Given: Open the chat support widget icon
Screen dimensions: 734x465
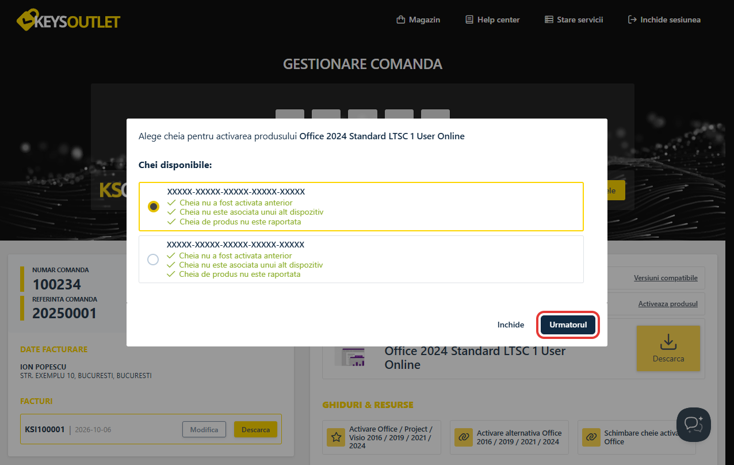Looking at the screenshot, I should pyautogui.click(x=694, y=424).
